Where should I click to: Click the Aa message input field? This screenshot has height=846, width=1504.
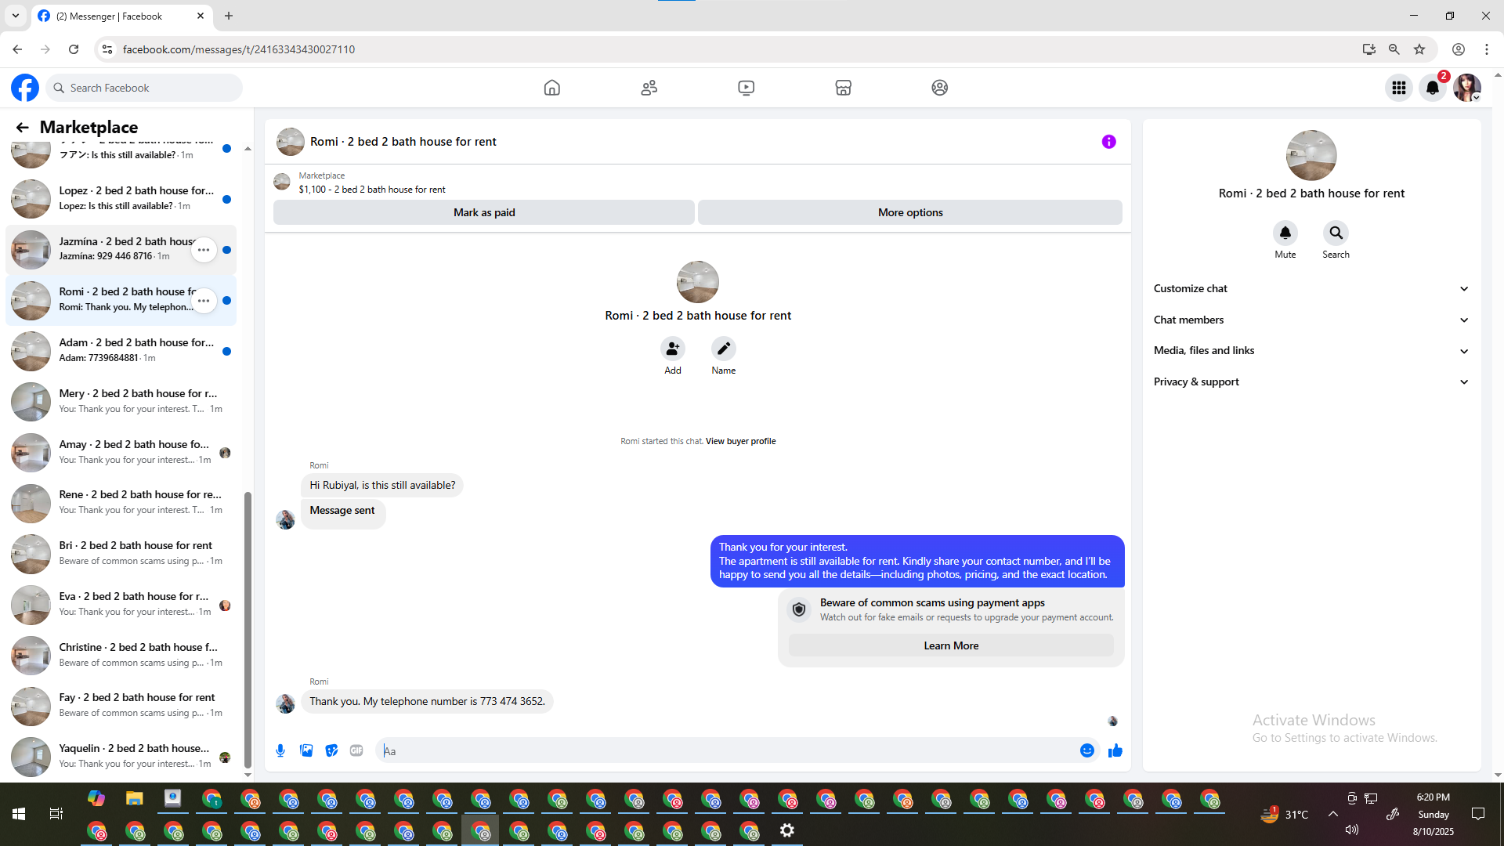[728, 750]
